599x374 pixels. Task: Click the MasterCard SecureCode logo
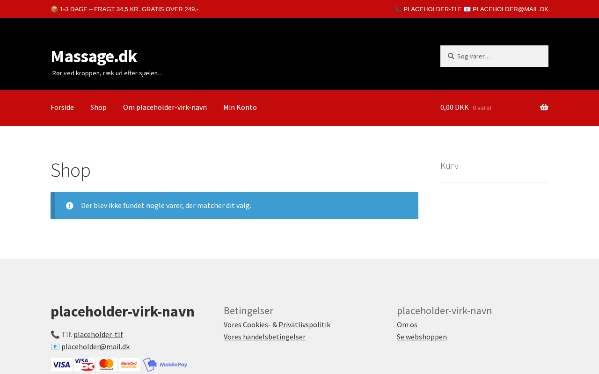click(x=129, y=365)
